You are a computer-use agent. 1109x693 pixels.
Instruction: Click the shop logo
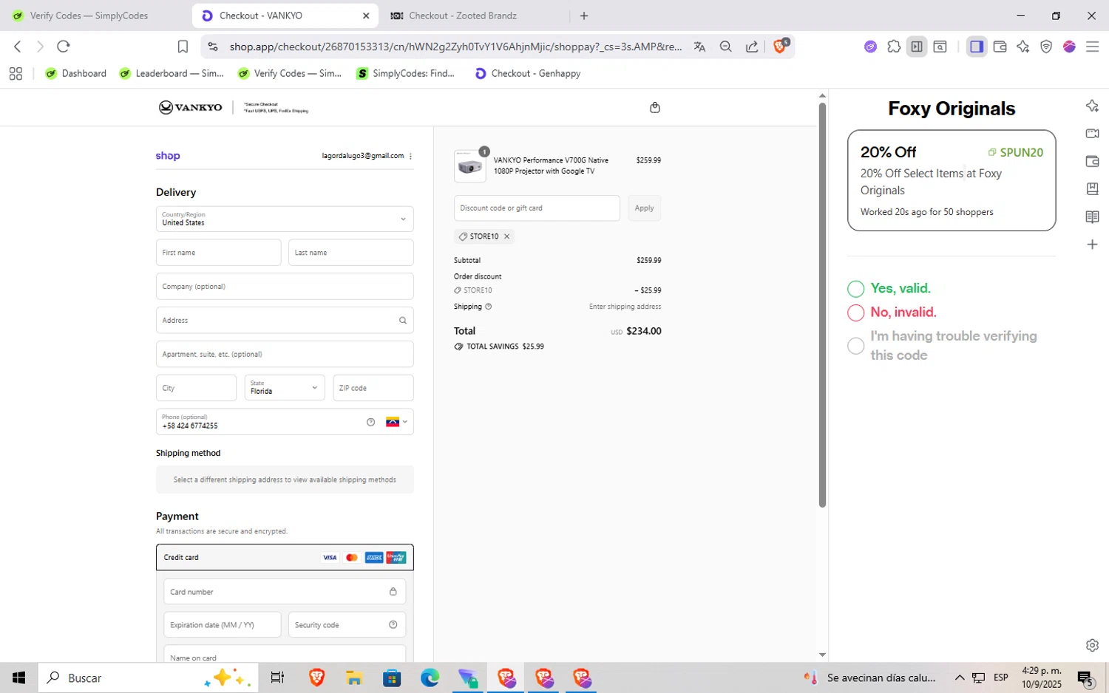pyautogui.click(x=168, y=156)
